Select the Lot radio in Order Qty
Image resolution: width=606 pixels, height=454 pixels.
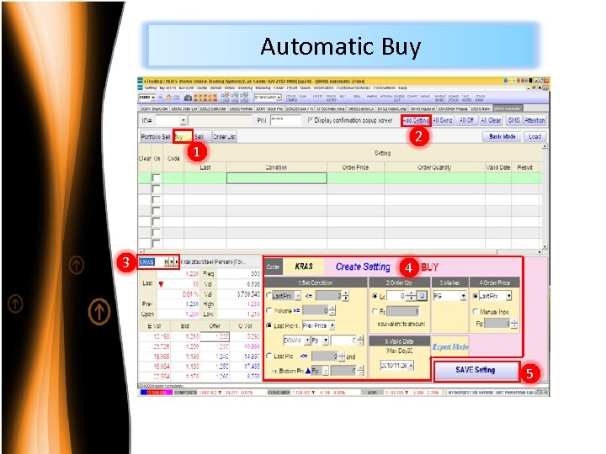[x=375, y=296]
